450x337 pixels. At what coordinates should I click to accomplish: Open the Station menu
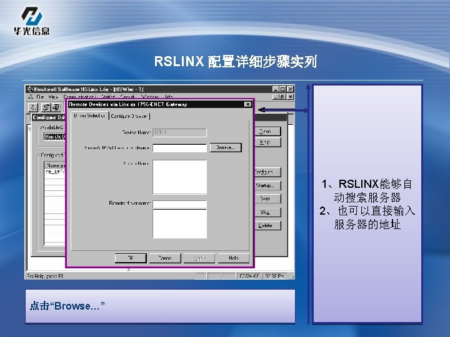[109, 97]
